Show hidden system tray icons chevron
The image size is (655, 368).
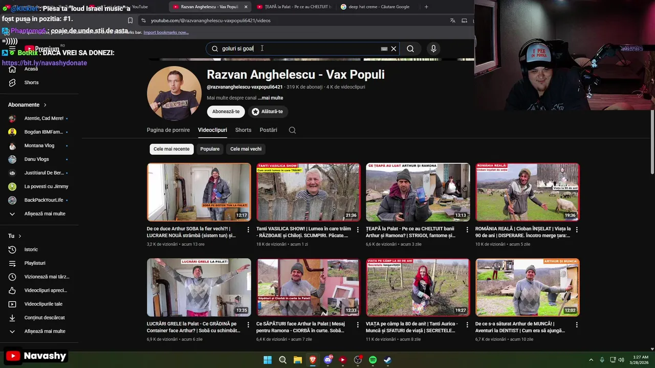coord(591,360)
